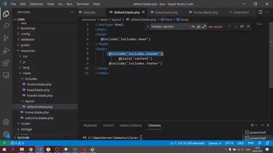The height and width of the screenshot is (153, 273).
Task: Collapse the LARA project root
Action: pyautogui.click(x=45, y=19)
